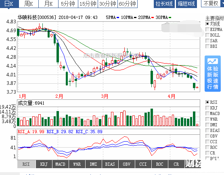
Task: Open the 15分钟 chart tab
Action: coord(88,4)
